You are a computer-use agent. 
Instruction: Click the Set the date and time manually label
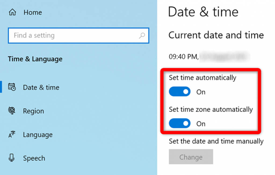tap(216, 141)
